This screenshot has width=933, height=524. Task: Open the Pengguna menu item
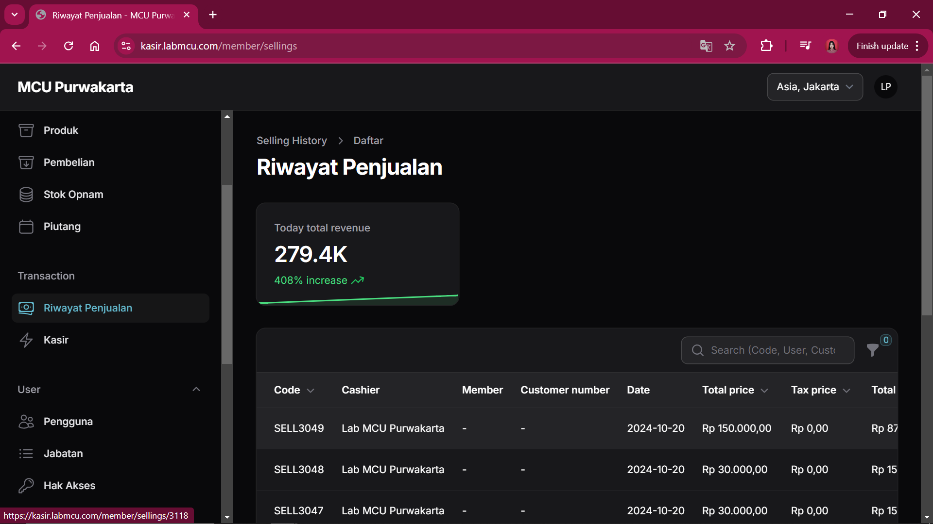[x=68, y=422]
